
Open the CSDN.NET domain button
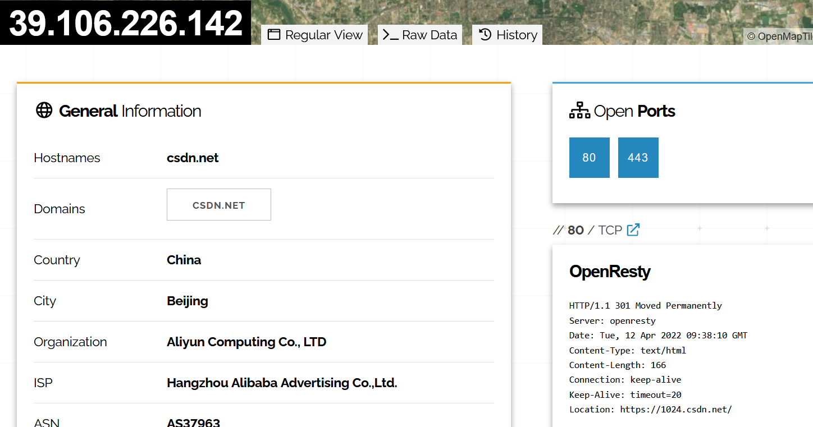point(219,205)
